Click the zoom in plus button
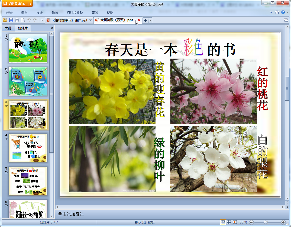Screen dimensions: 291x227 coord(283,222)
